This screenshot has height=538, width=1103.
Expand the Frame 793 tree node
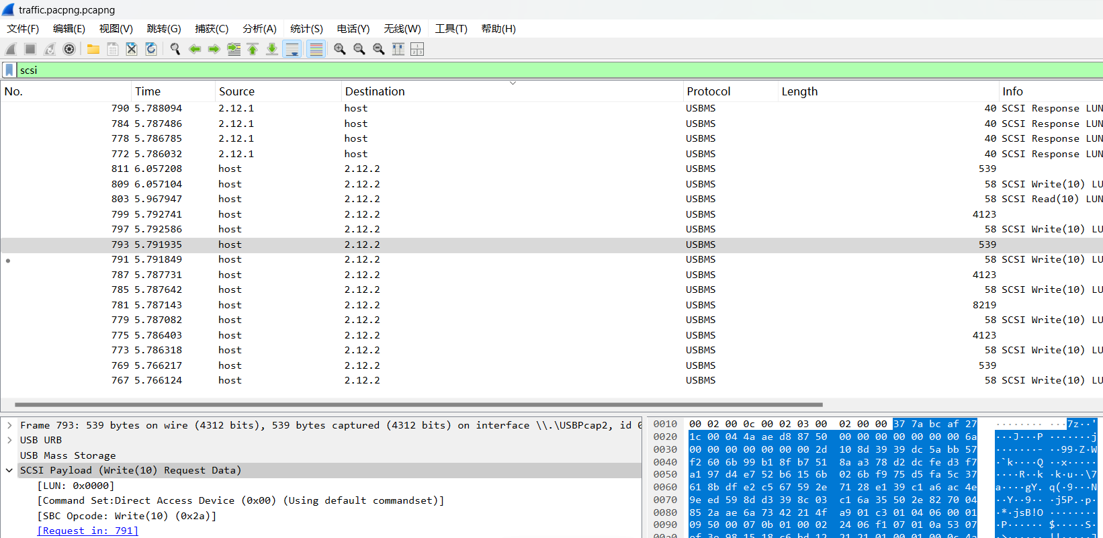[9, 425]
